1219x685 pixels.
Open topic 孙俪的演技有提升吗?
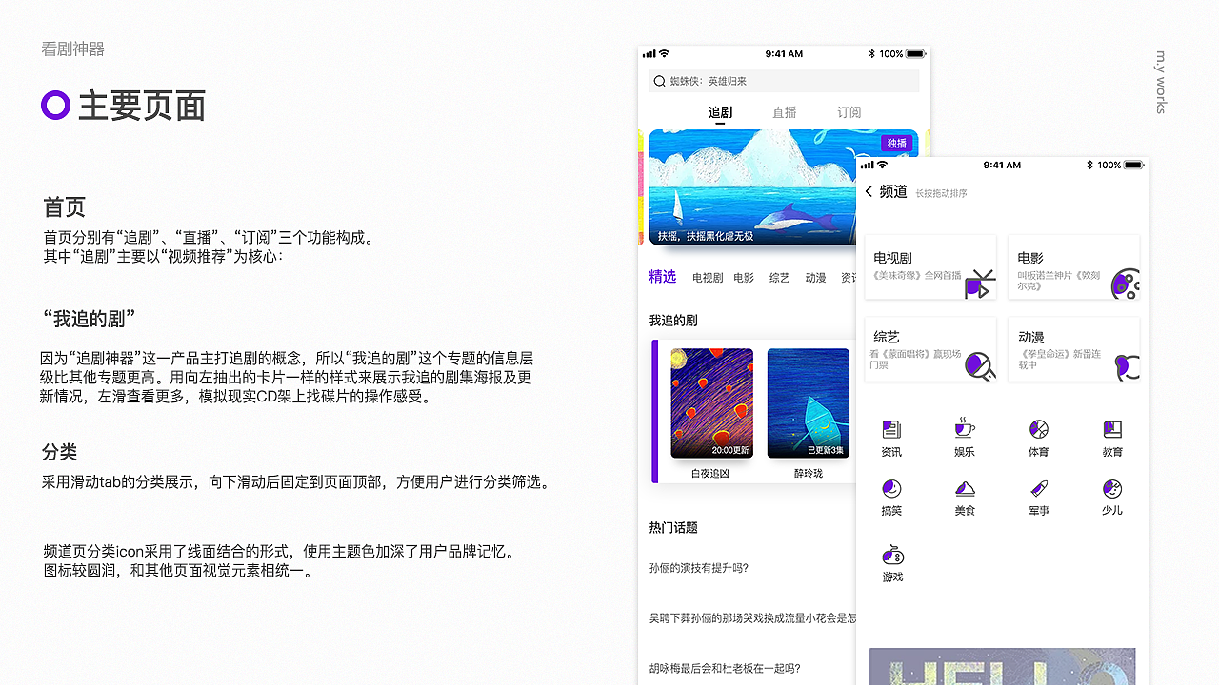point(699,568)
